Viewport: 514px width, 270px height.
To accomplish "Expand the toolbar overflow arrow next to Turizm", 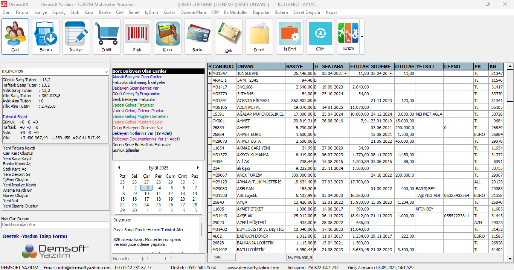I will 362,37.
